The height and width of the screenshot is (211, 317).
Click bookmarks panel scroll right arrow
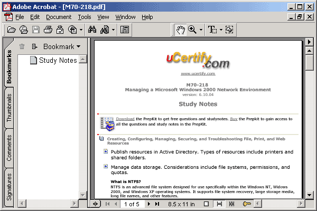[x=74, y=203]
